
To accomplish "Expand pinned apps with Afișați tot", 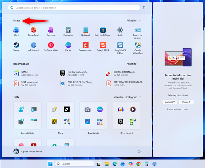I will coord(134,20).
